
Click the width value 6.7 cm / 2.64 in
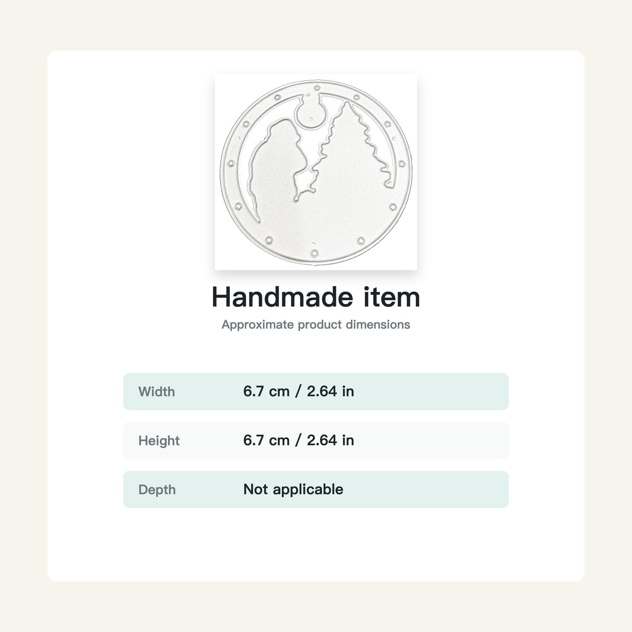(298, 391)
